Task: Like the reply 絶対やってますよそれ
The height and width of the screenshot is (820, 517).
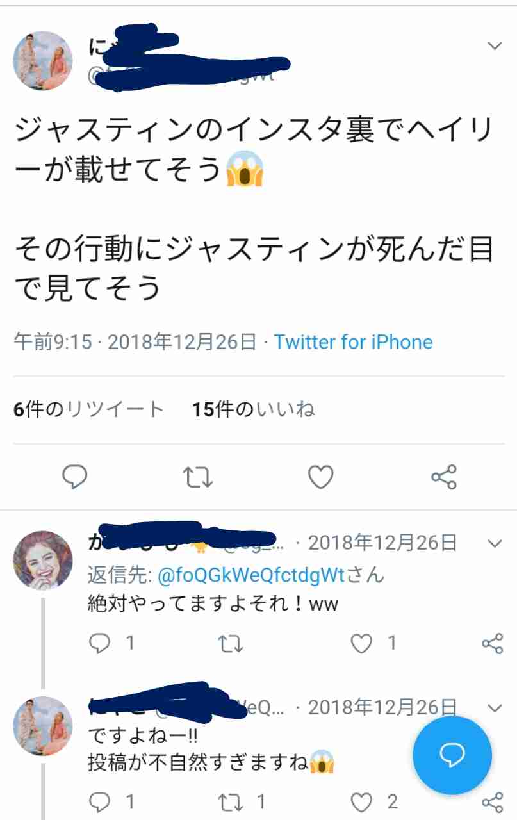Action: (362, 643)
